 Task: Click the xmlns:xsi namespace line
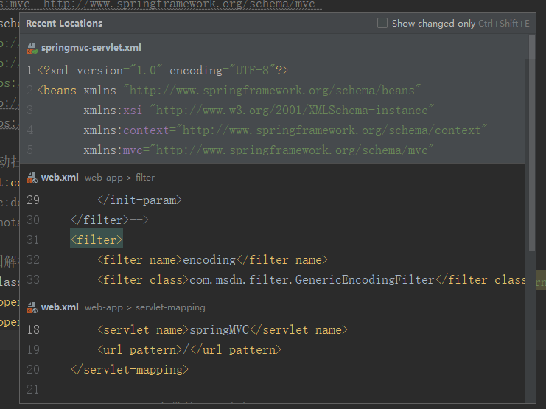pos(258,111)
